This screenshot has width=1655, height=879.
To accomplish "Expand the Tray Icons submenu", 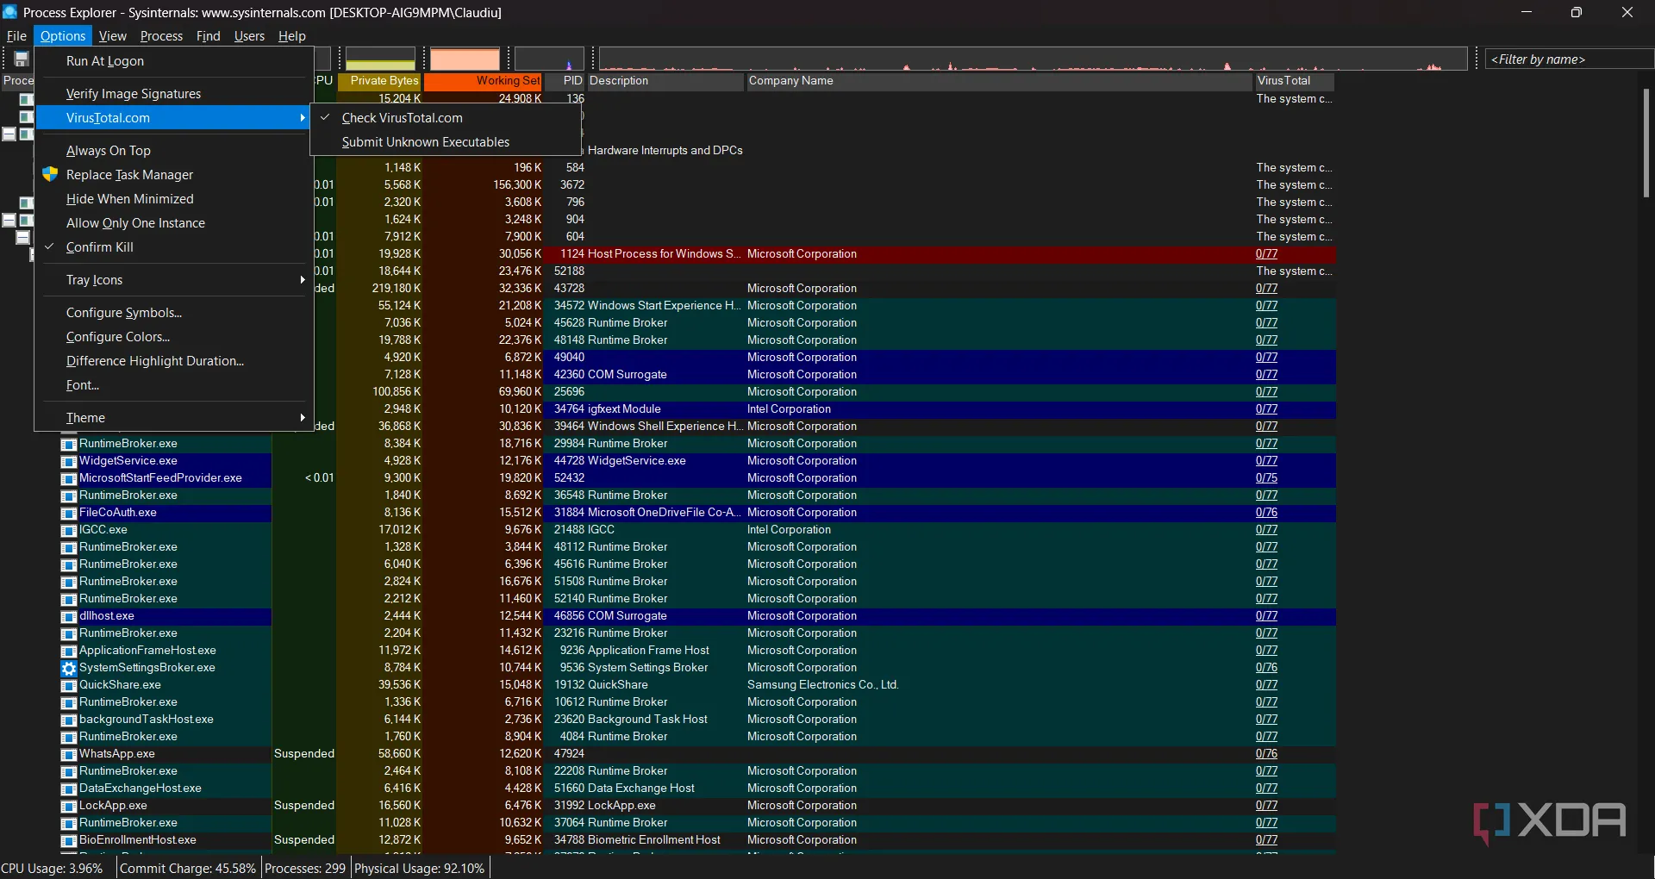I will [173, 280].
